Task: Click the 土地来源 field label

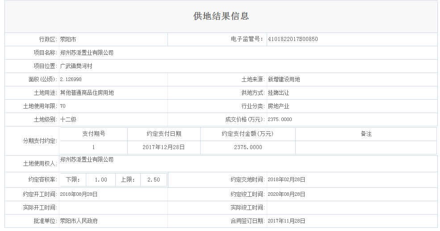Action: (x=253, y=79)
